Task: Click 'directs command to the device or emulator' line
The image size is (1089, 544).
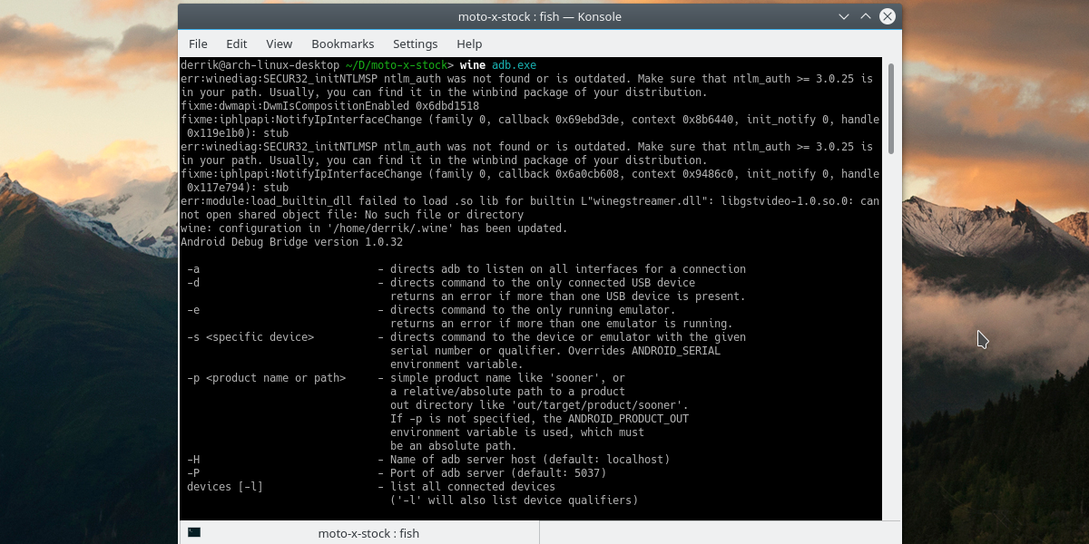Action: (568, 337)
